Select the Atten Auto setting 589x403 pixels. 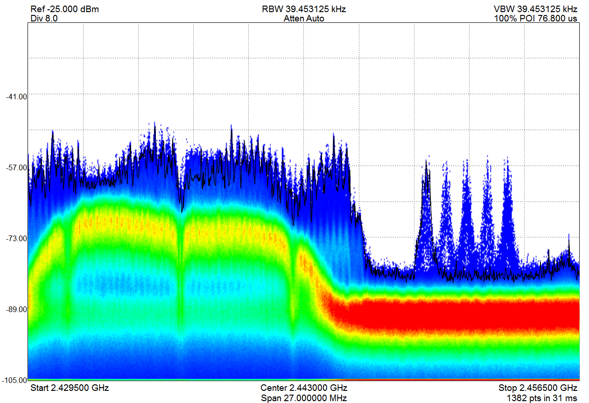pyautogui.click(x=304, y=19)
